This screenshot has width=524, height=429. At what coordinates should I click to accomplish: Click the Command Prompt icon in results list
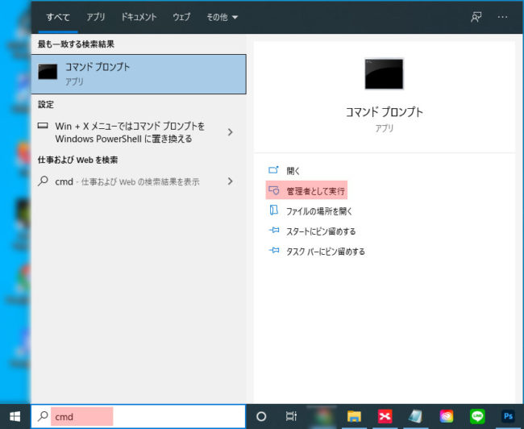click(48, 72)
